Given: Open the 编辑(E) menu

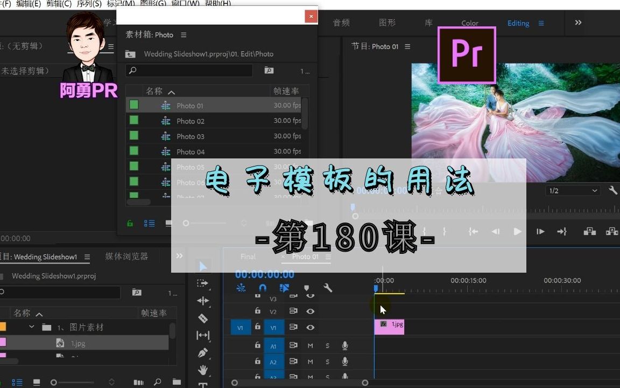Looking at the screenshot, I should click(28, 4).
